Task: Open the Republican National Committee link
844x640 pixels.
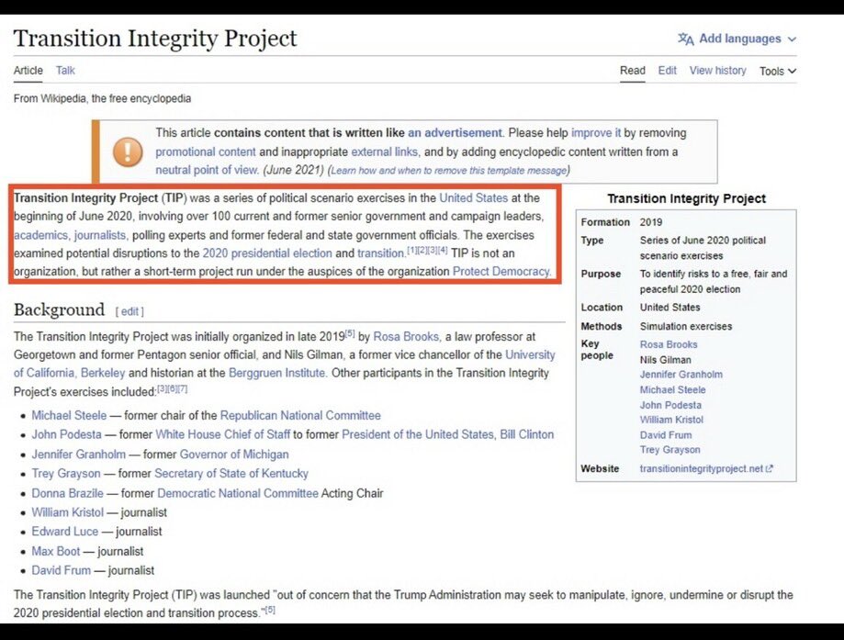Action: coord(300,416)
